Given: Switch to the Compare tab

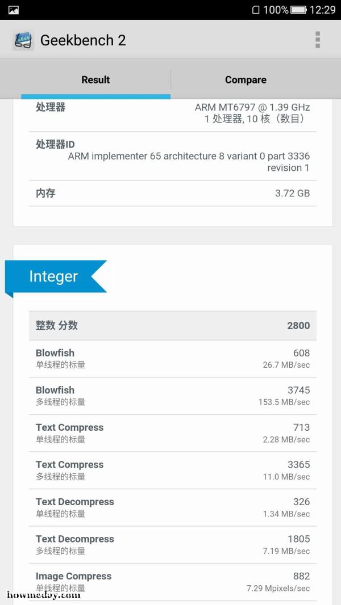Looking at the screenshot, I should 246,80.
